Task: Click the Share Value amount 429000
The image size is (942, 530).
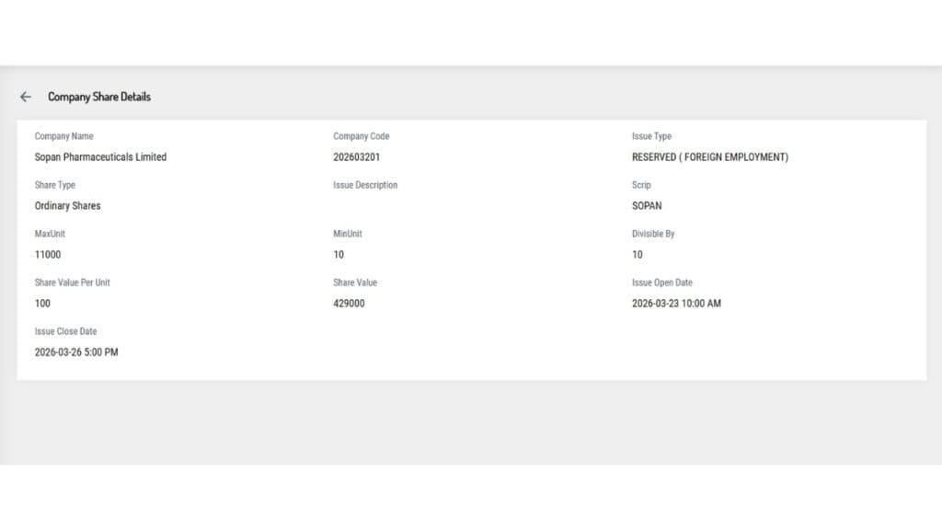Action: point(349,304)
